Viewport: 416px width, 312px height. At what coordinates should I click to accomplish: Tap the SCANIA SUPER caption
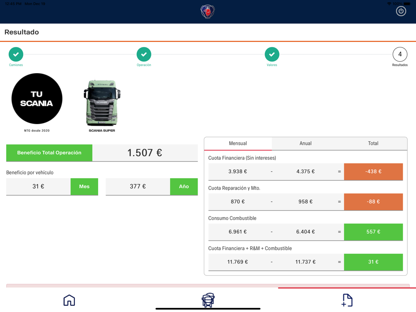[x=102, y=131]
